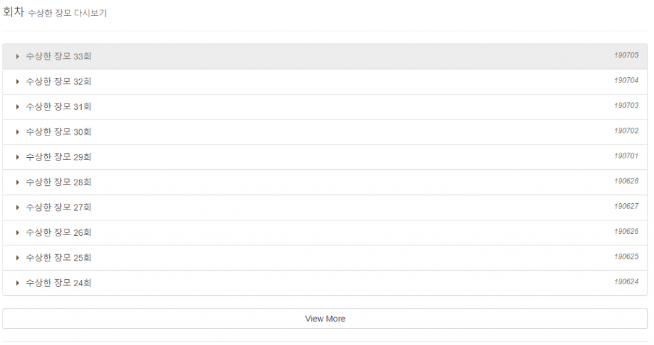Viewport: 654px width, 345px height.
Task: Select the 190702 date text
Action: 626,131
